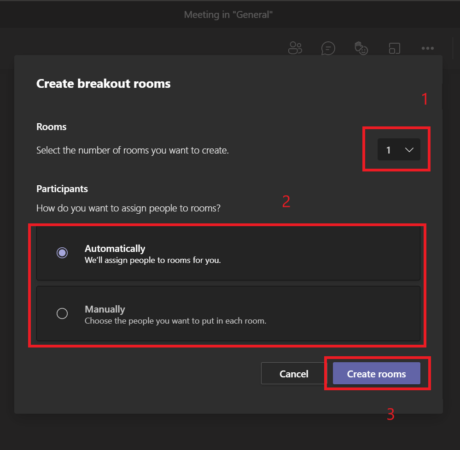460x450 pixels.
Task: Open the raise hand reactions icon
Action: tap(361, 48)
